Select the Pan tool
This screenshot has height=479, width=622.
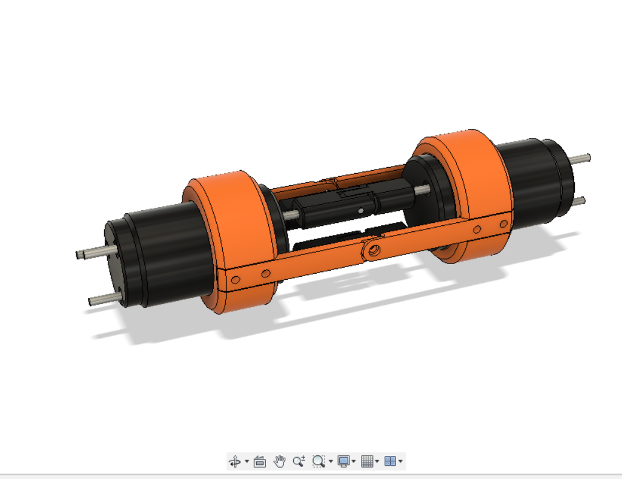coord(279,461)
